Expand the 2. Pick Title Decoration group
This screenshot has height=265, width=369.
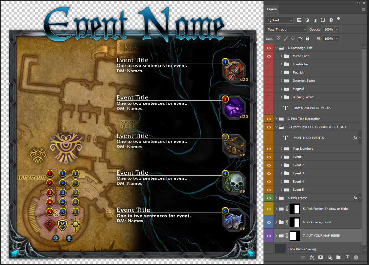tap(276, 119)
